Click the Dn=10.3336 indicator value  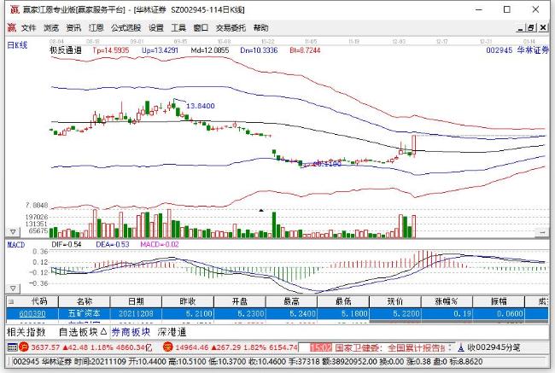coord(259,50)
